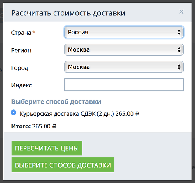Open the Город dropdown showing Москва
This screenshot has width=195, height=183.
point(124,67)
